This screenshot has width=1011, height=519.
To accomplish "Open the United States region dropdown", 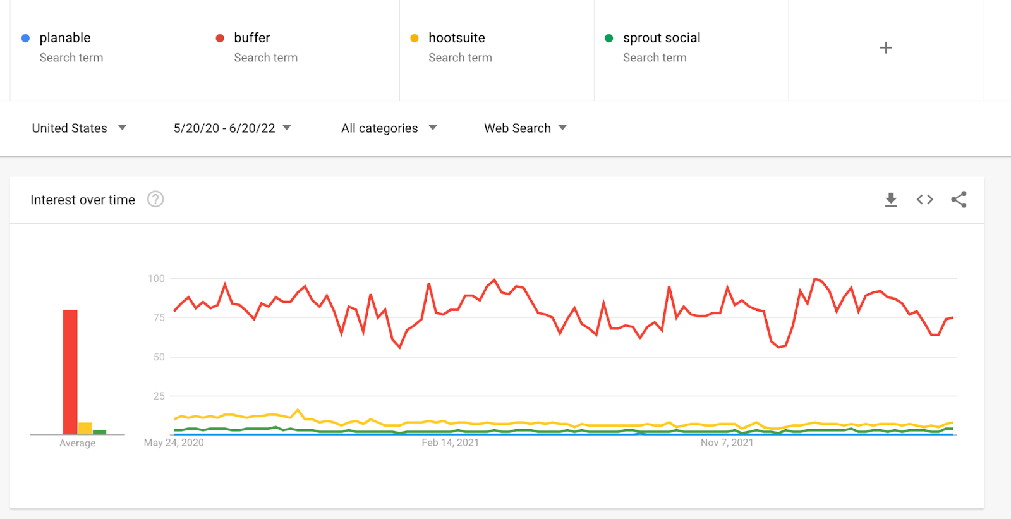I will pos(79,128).
